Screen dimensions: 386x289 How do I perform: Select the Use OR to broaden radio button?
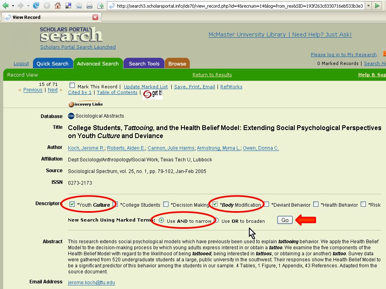click(x=216, y=220)
